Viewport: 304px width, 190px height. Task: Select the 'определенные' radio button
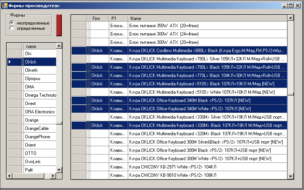(x=12, y=28)
